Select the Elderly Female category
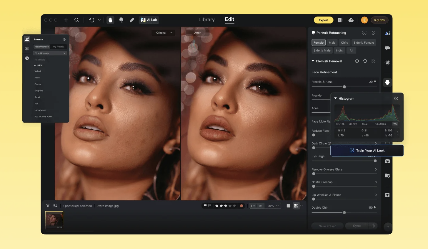Image resolution: width=428 pixels, height=249 pixels. (x=364, y=42)
